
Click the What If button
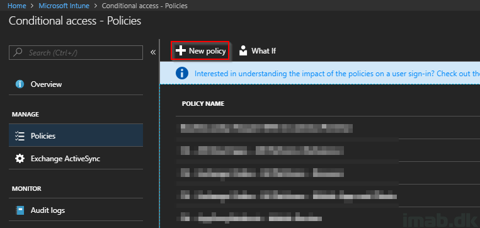pyautogui.click(x=258, y=51)
